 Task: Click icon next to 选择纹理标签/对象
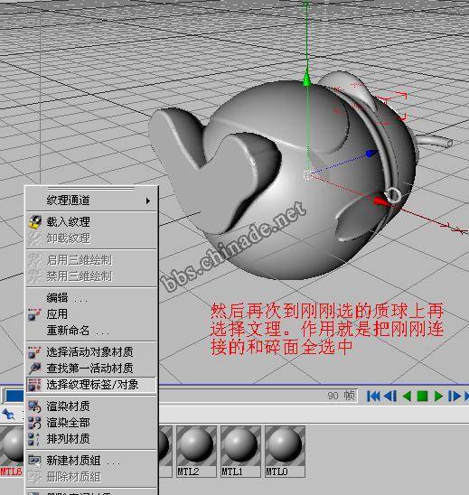point(34,385)
